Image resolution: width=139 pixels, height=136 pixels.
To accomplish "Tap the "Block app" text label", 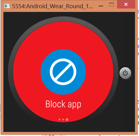I will (x=63, y=104).
